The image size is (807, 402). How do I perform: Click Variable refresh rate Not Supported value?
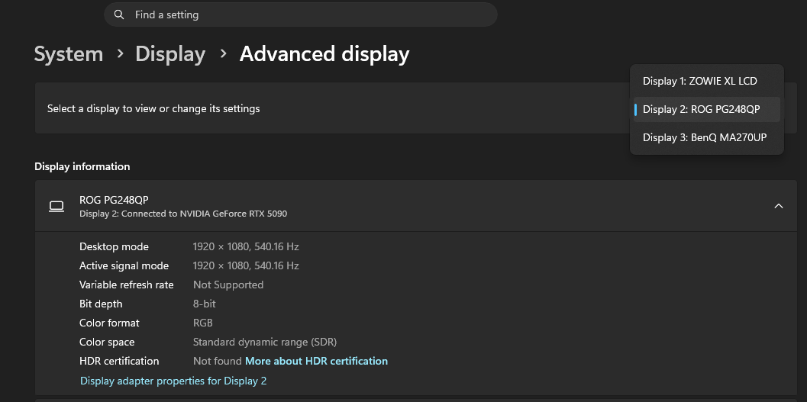click(228, 285)
